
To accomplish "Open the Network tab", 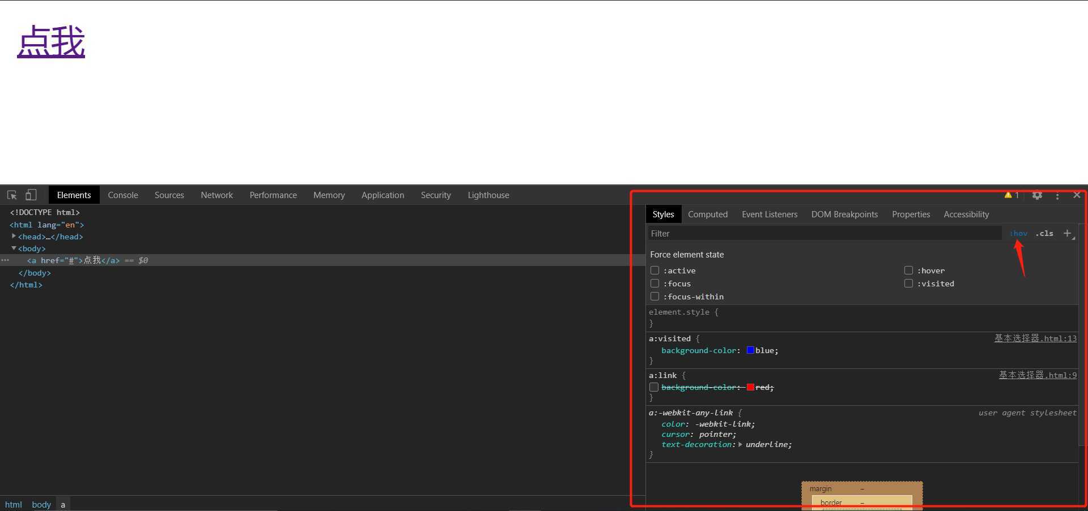I will pos(216,195).
